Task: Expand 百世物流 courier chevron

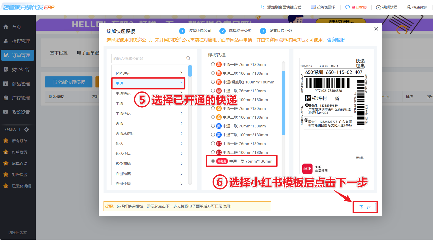Action: click(x=181, y=174)
